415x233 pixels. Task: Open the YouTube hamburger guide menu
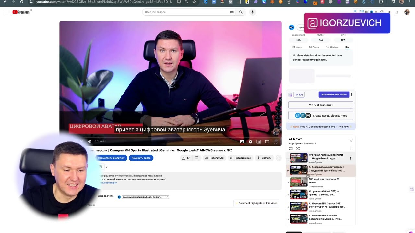coord(6,12)
